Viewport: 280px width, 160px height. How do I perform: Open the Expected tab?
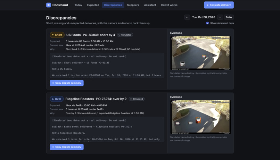(93, 5)
